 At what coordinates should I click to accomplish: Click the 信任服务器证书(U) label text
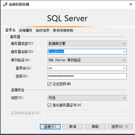click(67, 105)
